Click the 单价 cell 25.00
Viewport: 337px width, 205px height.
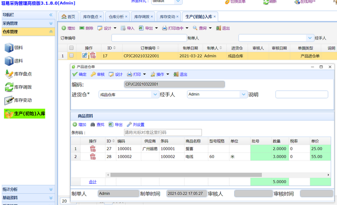320,149
